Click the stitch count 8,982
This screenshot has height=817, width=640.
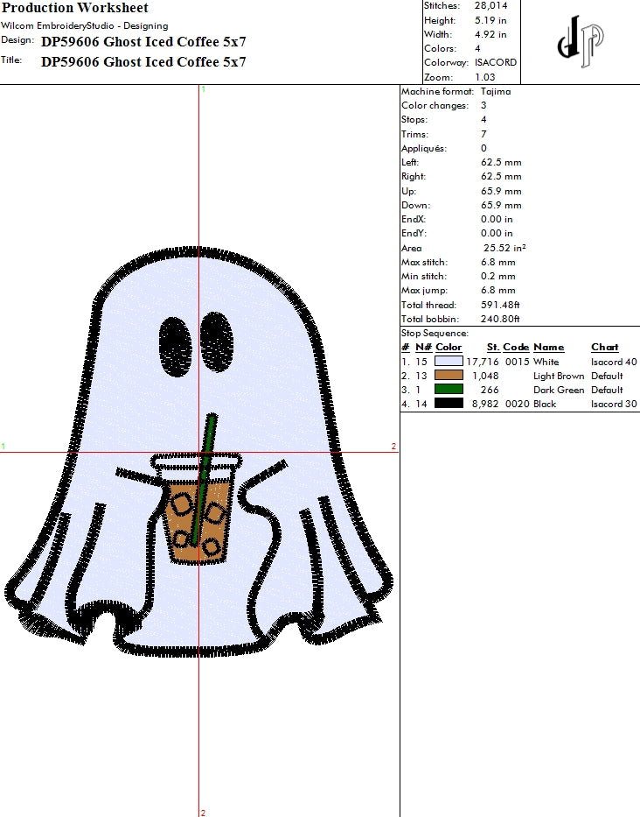485,404
